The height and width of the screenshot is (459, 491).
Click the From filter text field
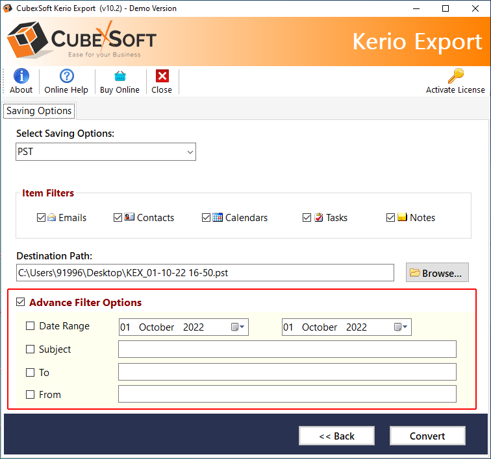[x=287, y=394]
